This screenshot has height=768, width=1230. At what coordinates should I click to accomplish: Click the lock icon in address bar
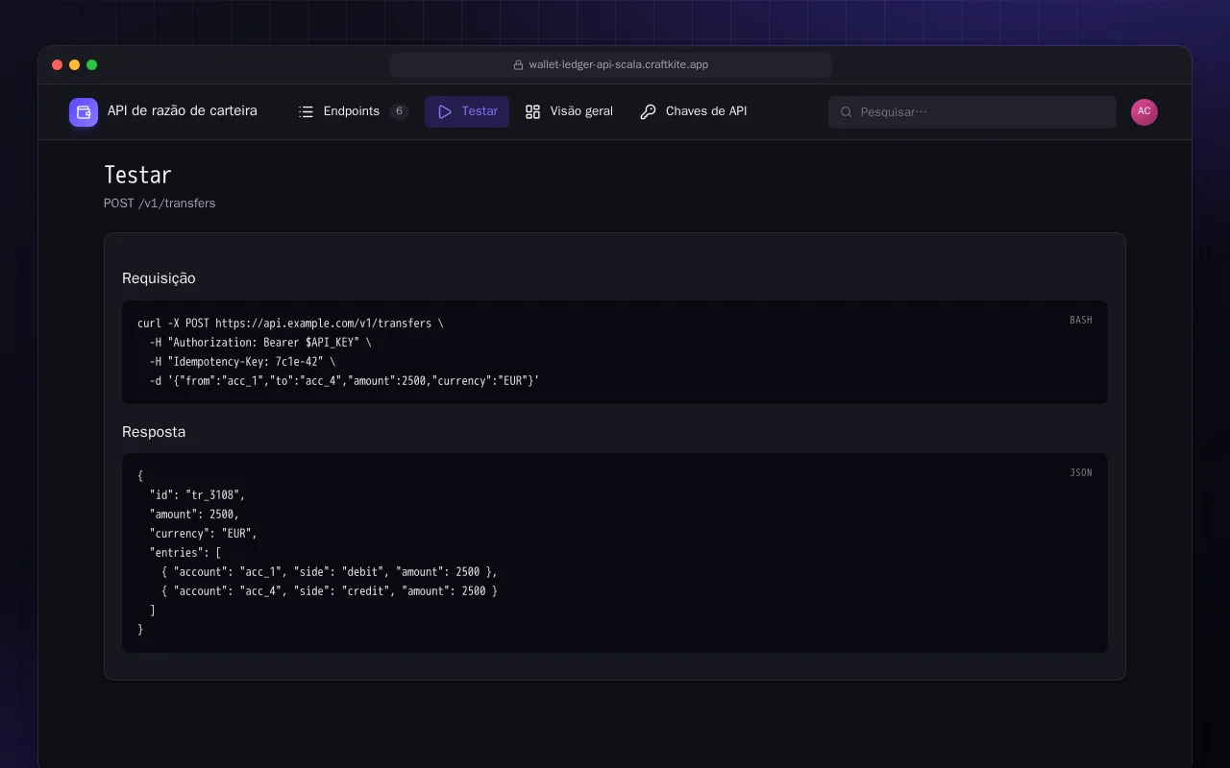pyautogui.click(x=519, y=65)
